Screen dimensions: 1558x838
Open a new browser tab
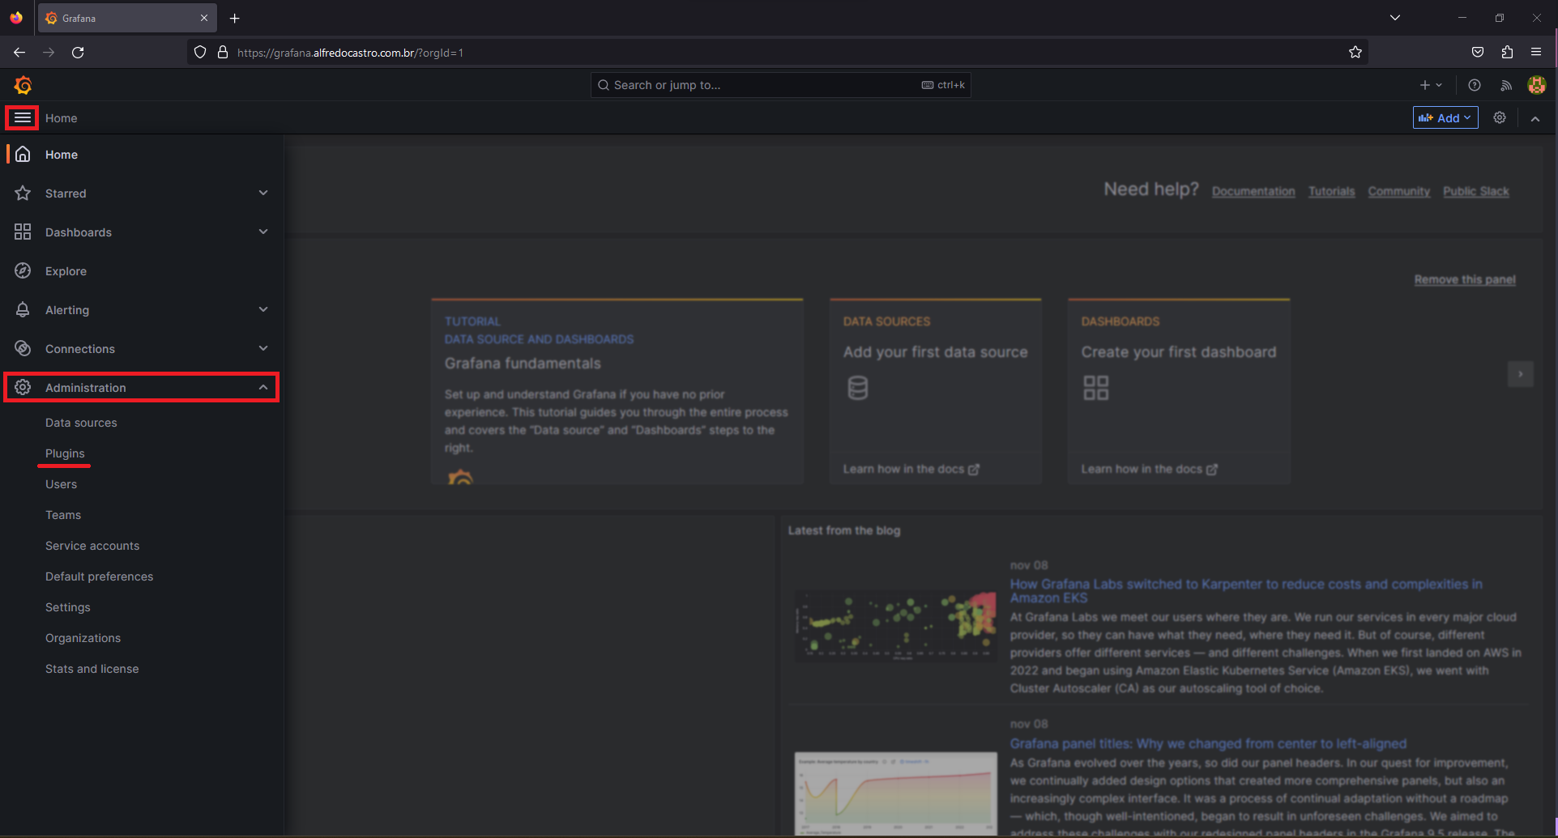coord(235,18)
